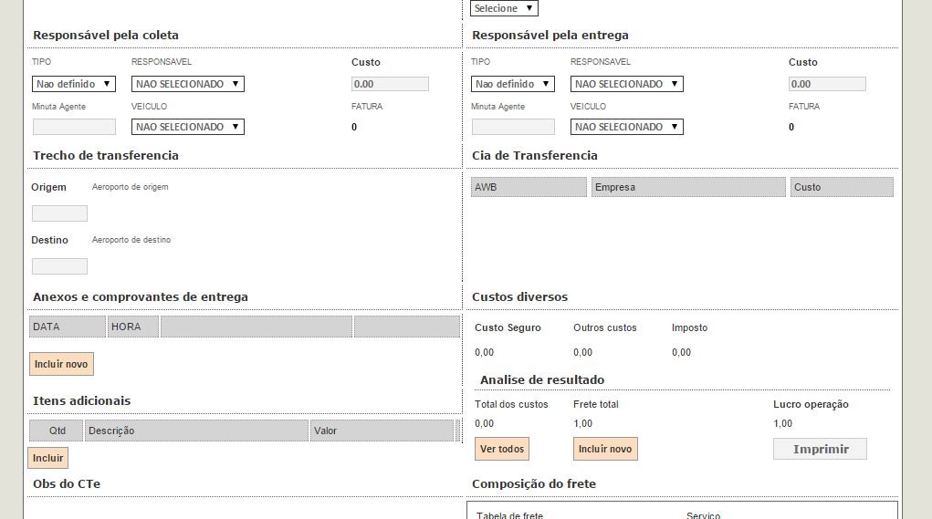Click the AWB column header
The height and width of the screenshot is (519, 932).
point(529,187)
